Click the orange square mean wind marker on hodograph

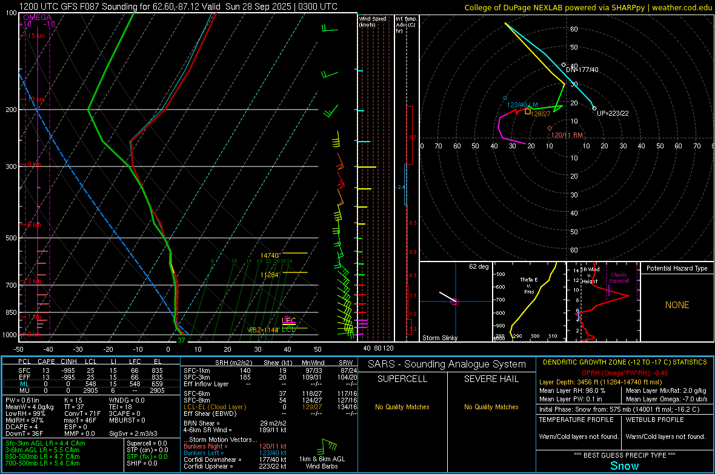coord(528,111)
